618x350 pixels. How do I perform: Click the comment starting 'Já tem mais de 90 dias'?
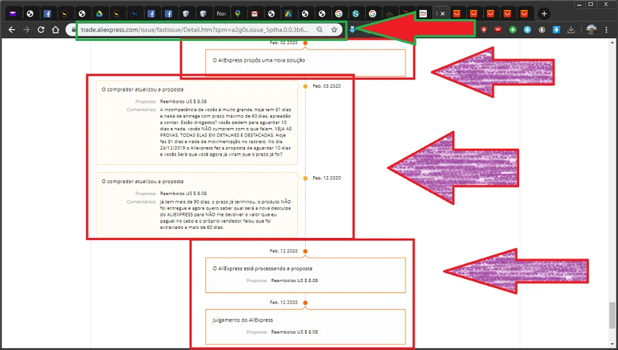(226, 214)
